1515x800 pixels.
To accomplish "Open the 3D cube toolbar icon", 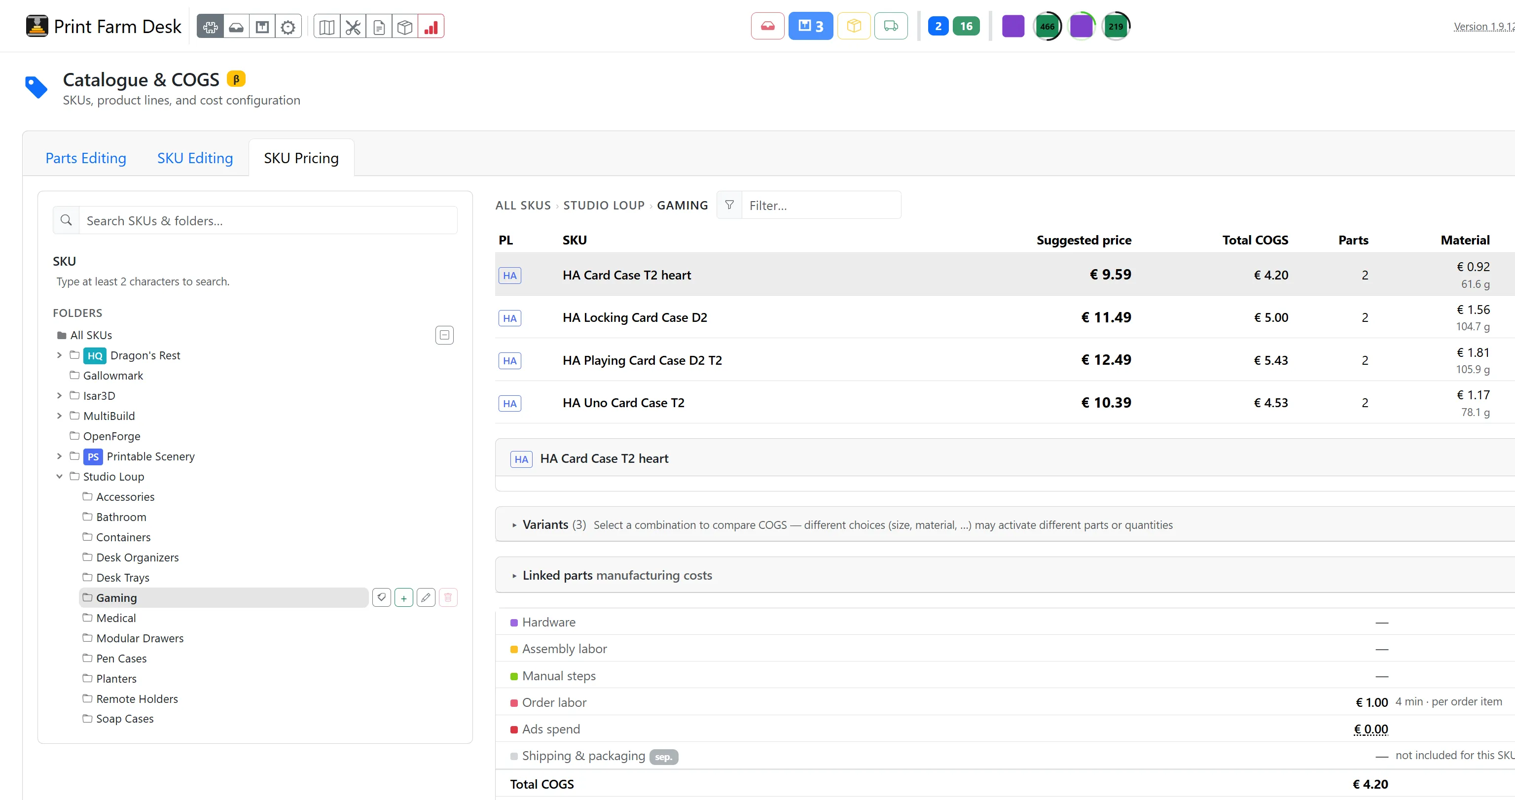I will coord(404,27).
